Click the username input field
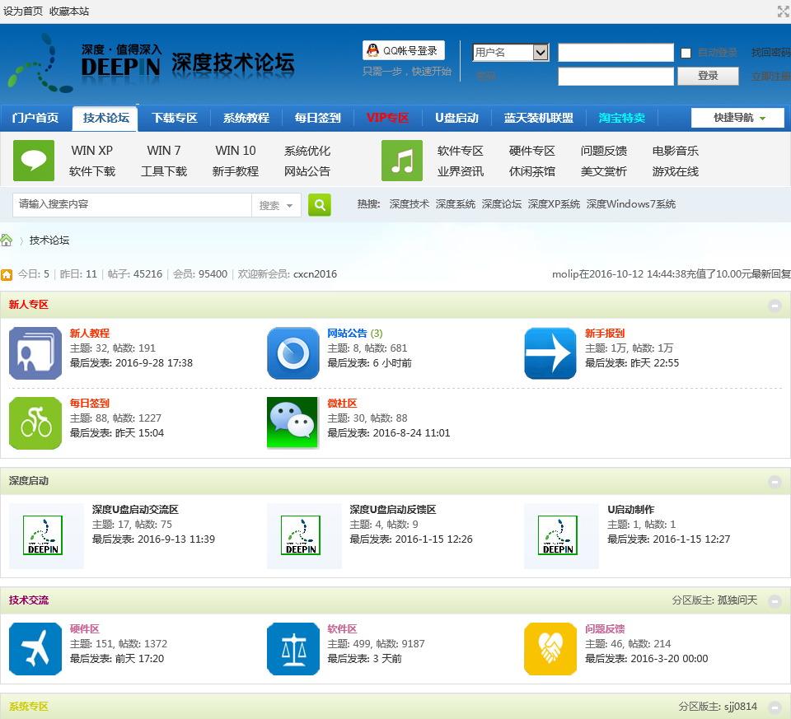The image size is (791, 719). [x=615, y=53]
